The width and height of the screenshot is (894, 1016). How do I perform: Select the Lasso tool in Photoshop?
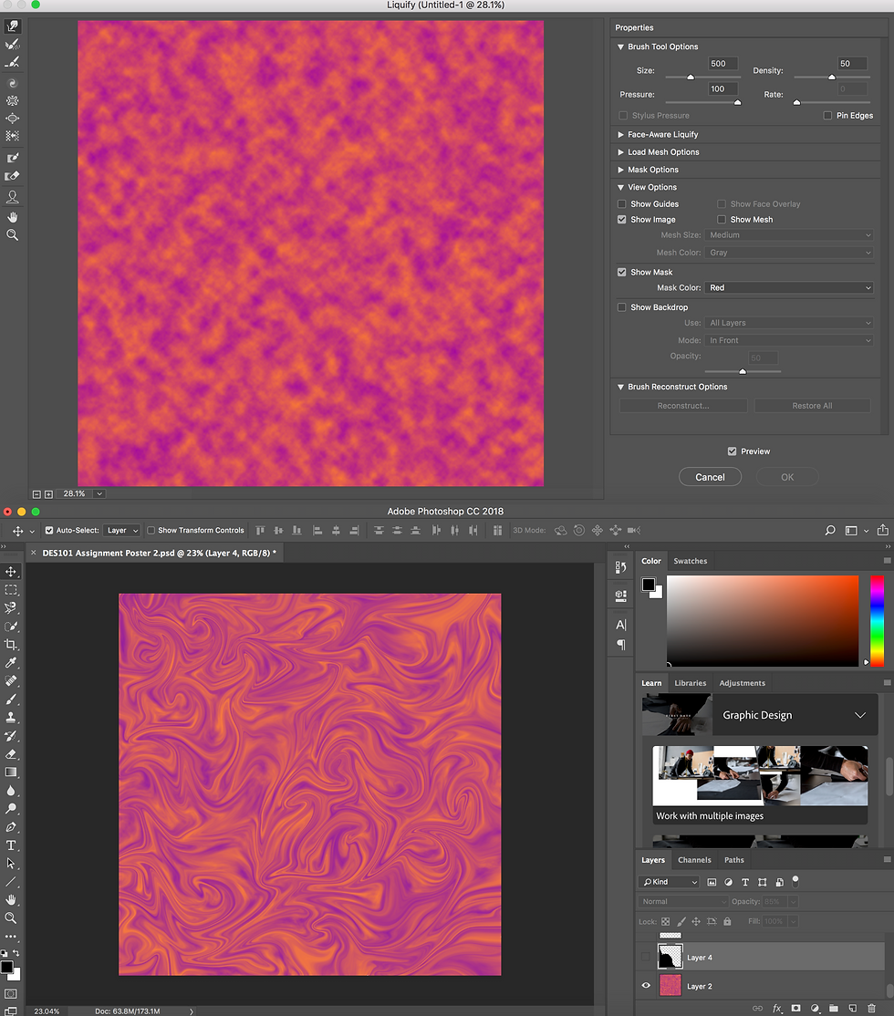(11, 607)
